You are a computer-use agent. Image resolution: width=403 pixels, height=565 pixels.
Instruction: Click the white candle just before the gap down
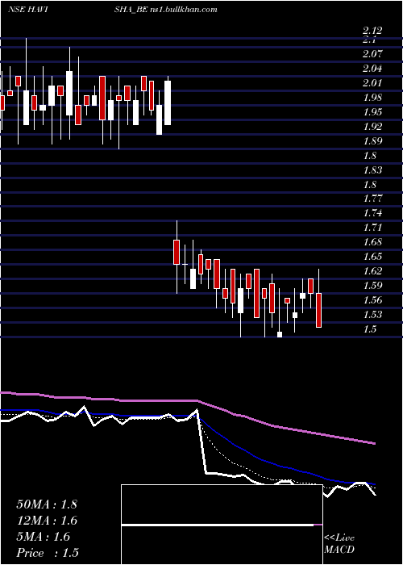[x=168, y=103]
